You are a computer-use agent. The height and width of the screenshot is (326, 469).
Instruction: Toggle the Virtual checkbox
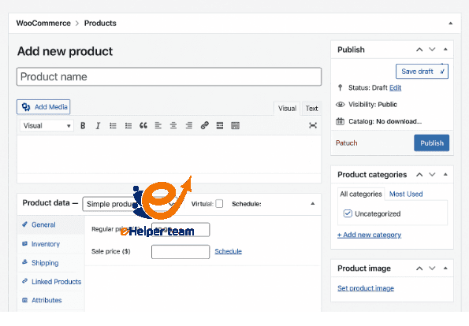click(219, 204)
